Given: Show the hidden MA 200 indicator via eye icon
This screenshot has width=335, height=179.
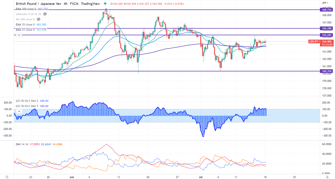Looking at the screenshot, I should coord(38,19).
